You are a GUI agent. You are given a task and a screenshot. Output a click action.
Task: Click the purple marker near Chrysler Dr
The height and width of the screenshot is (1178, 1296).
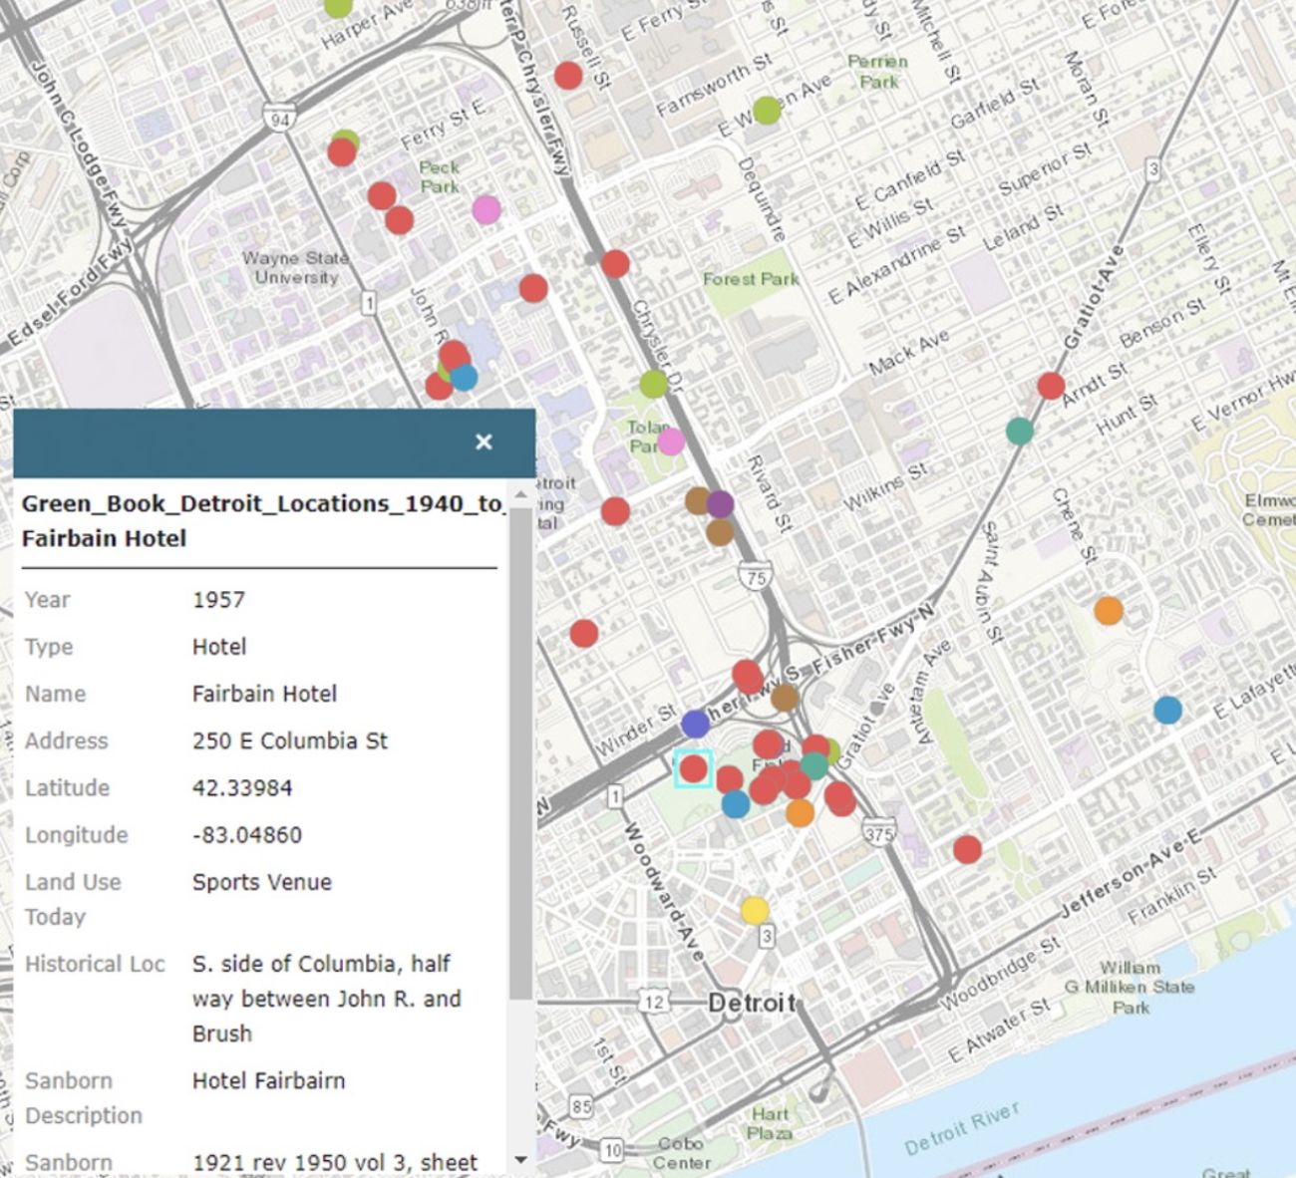720,504
